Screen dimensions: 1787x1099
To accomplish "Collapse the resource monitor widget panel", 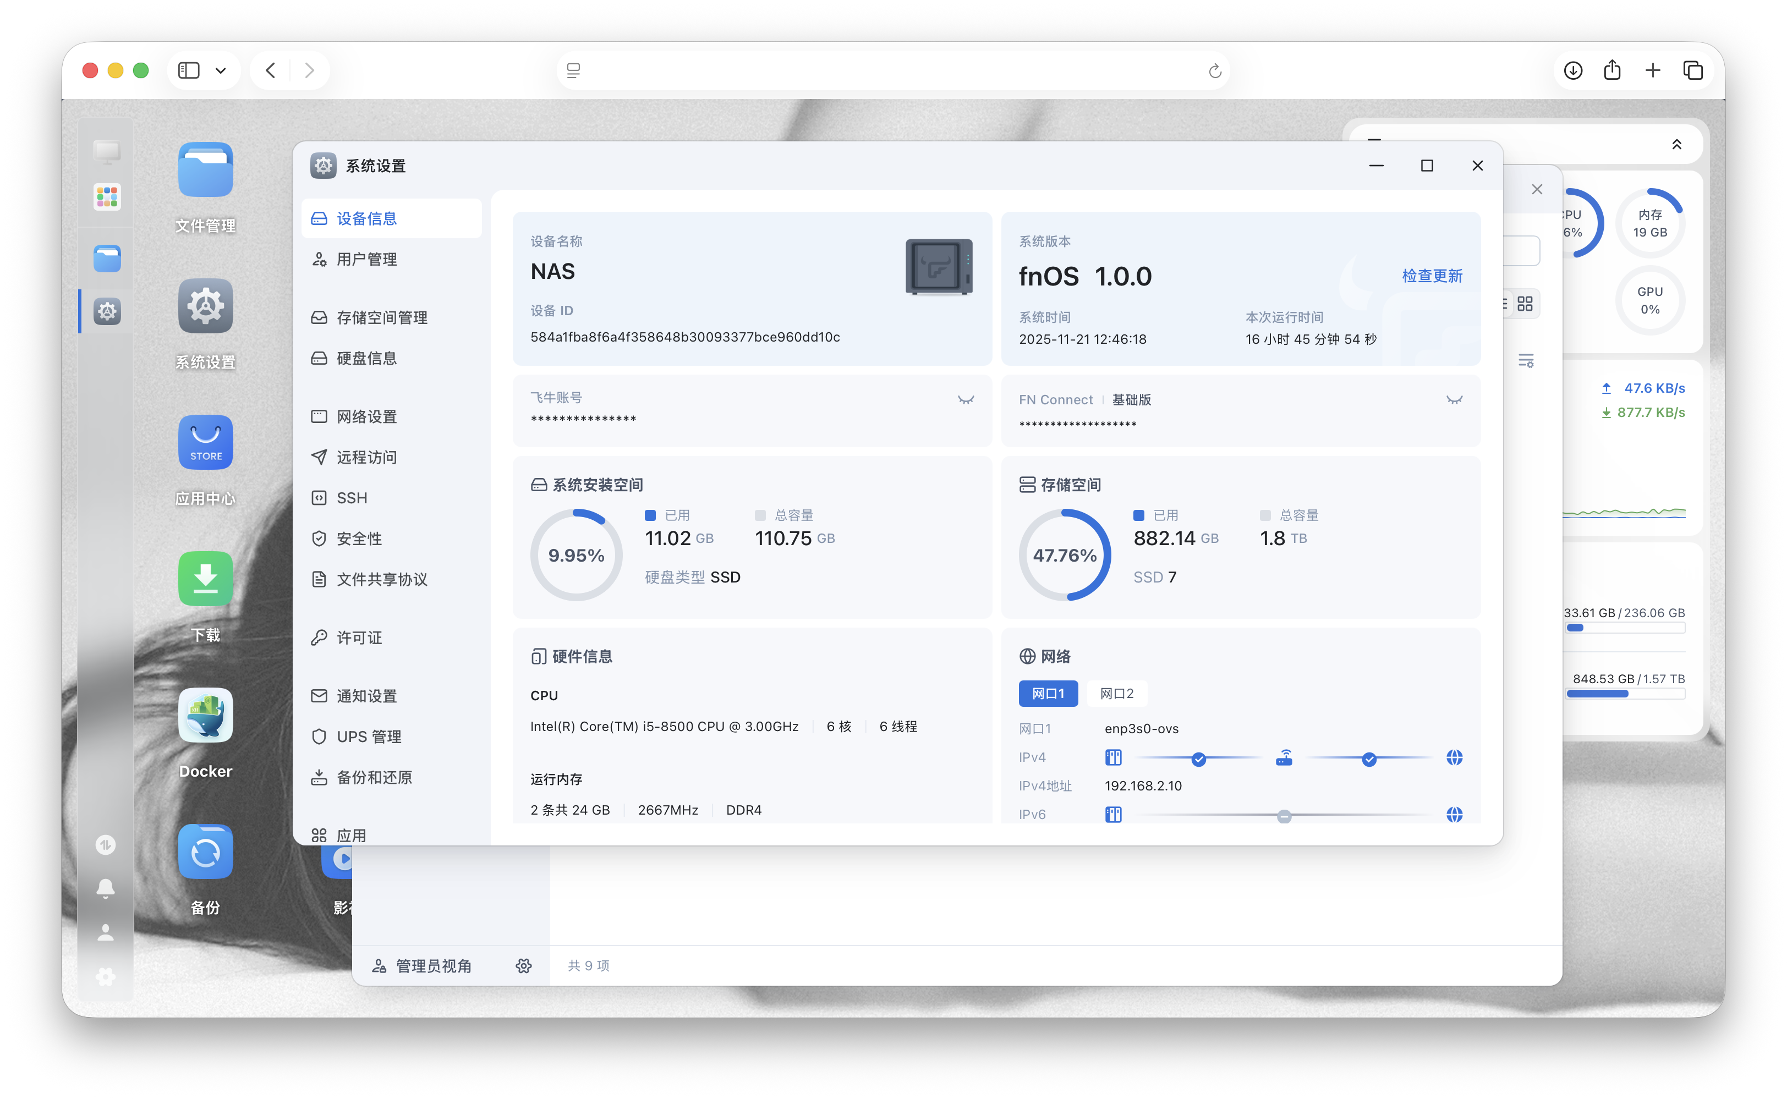I will pyautogui.click(x=1676, y=144).
